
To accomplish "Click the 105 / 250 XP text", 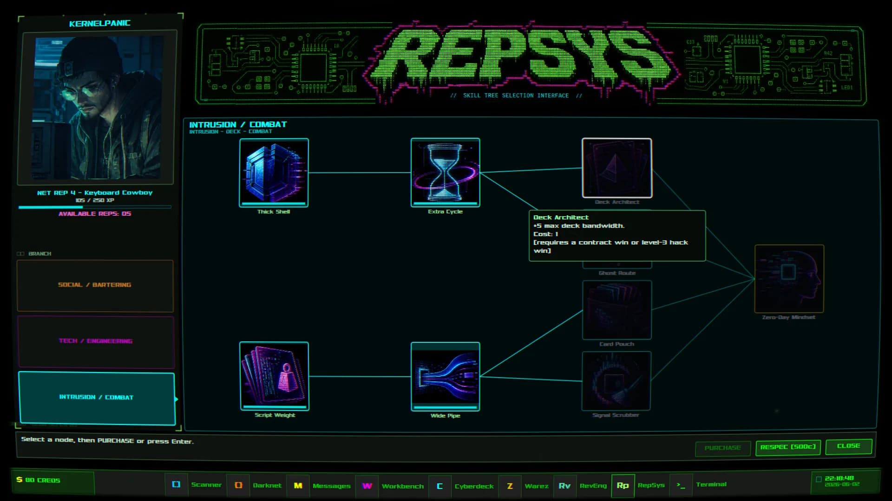I will point(95,200).
